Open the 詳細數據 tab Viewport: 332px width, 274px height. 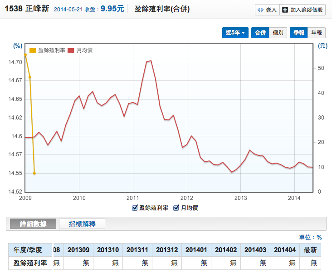coord(33,224)
